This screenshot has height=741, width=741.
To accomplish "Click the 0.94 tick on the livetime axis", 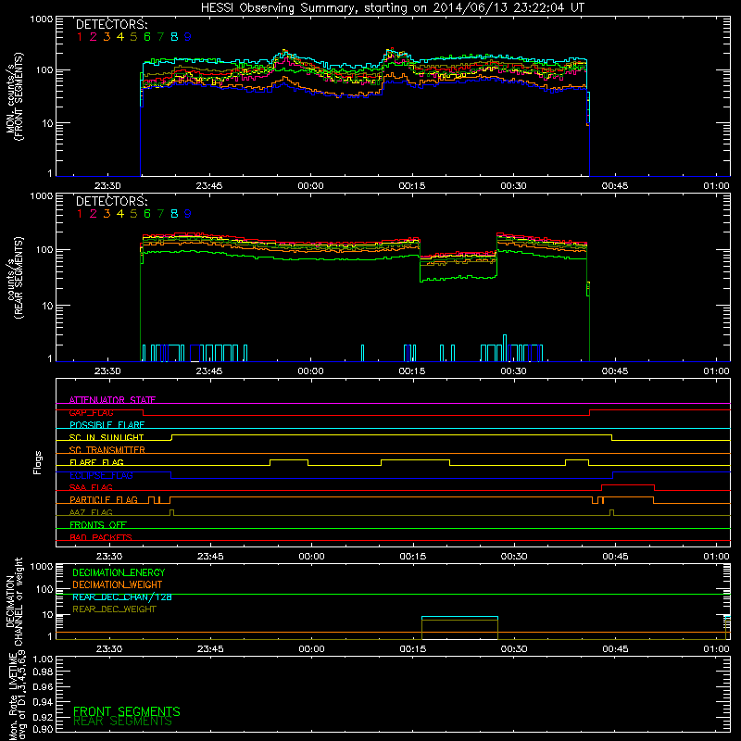I will (43, 701).
